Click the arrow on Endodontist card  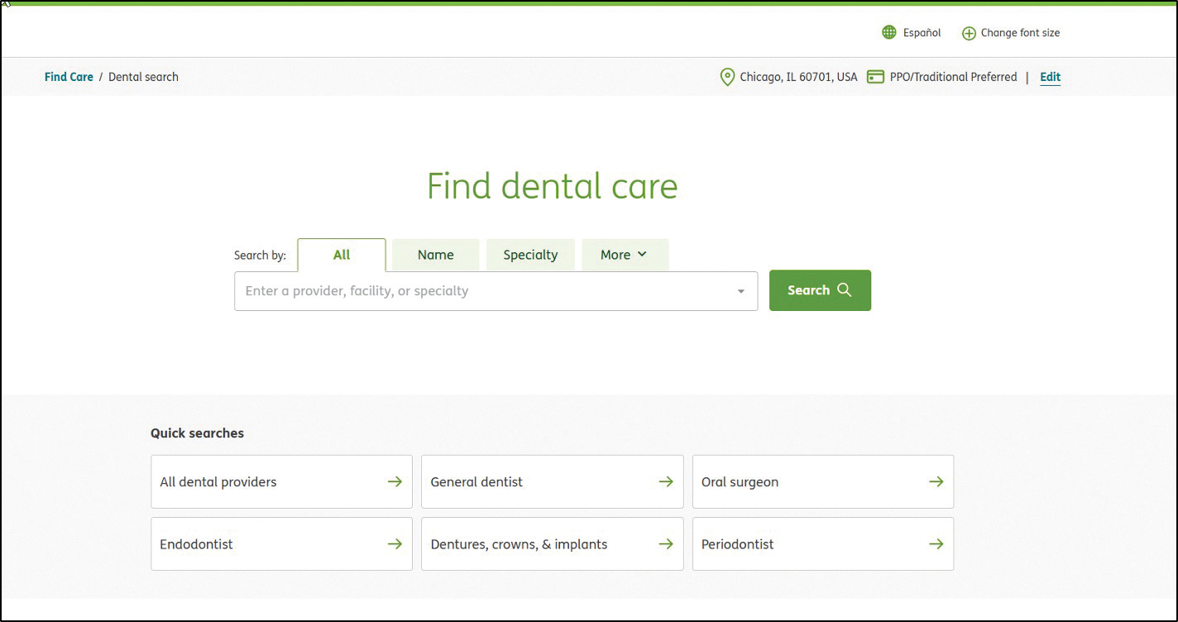coord(395,543)
